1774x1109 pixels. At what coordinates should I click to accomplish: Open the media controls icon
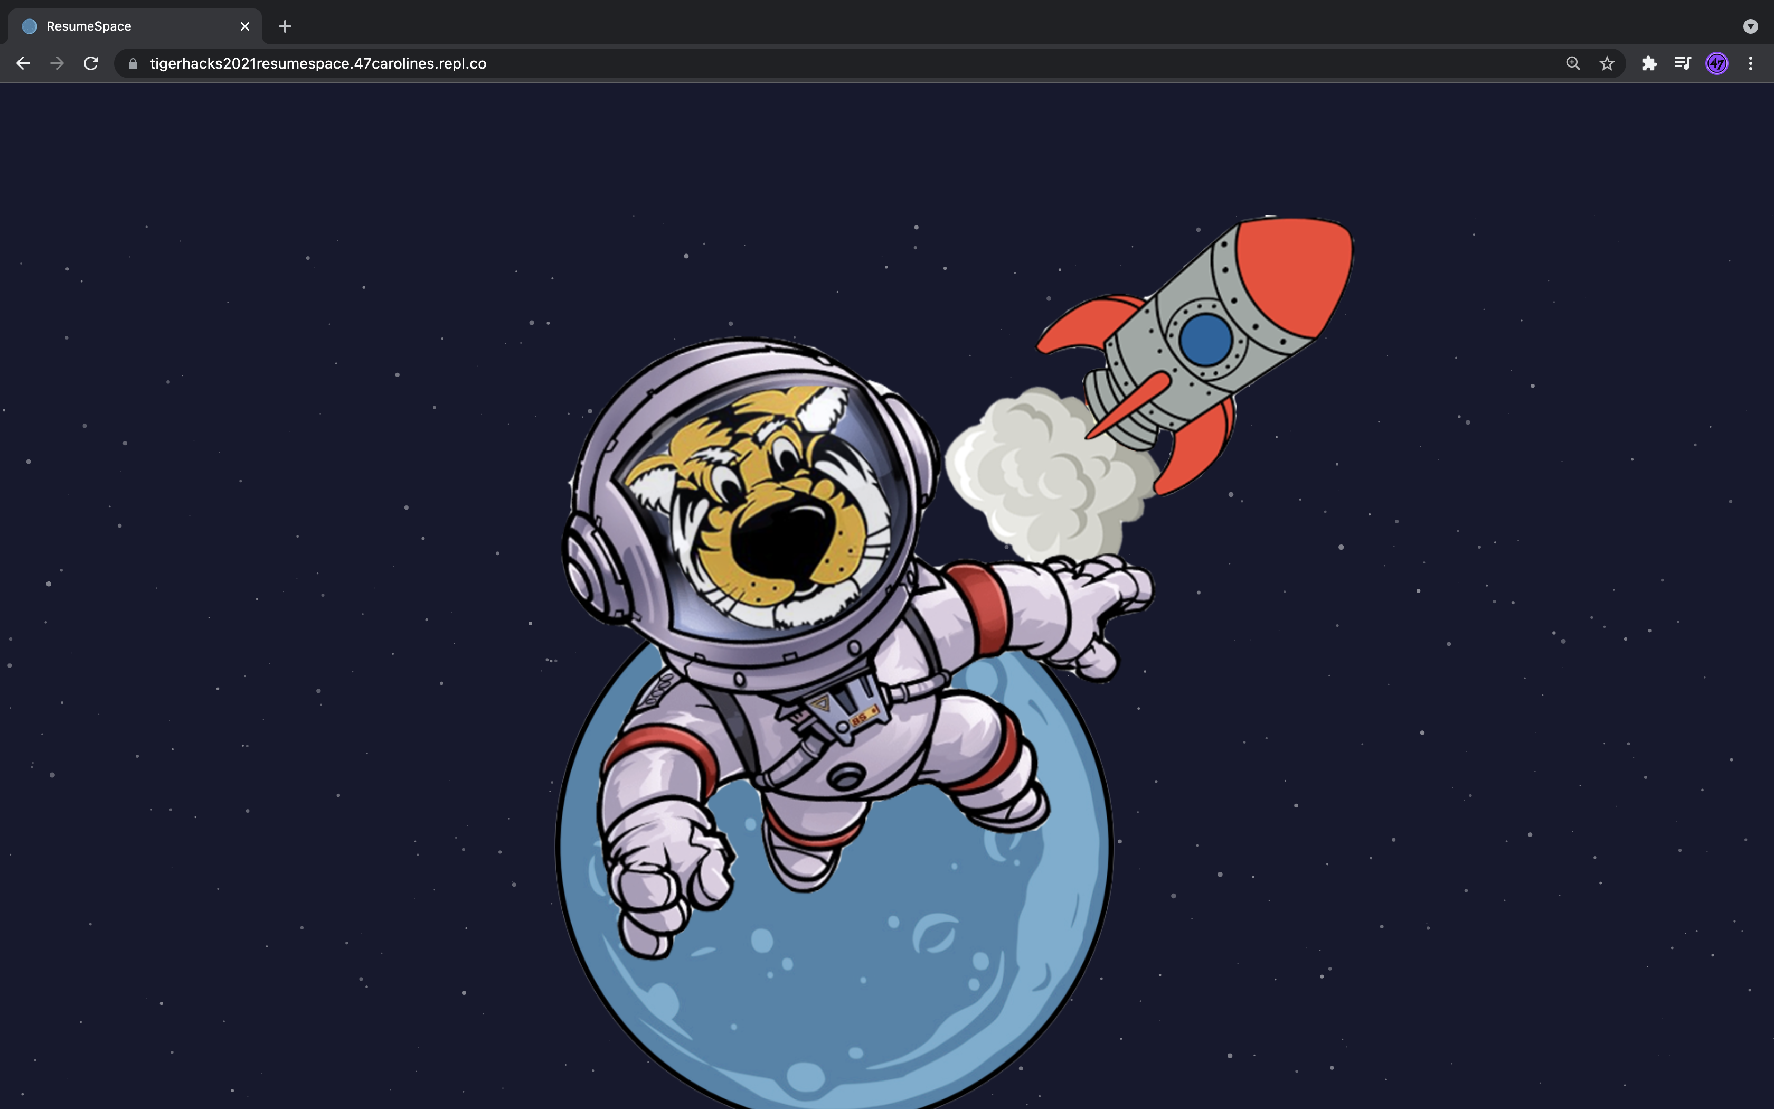click(x=1682, y=64)
